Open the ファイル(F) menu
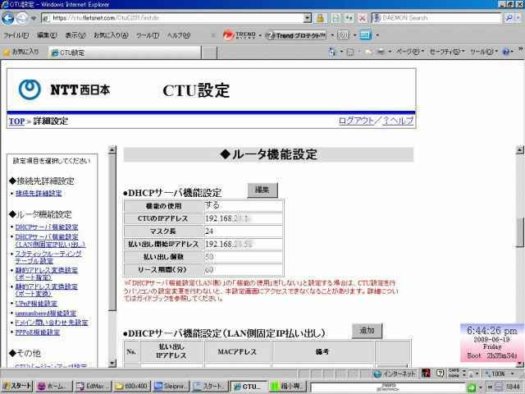This screenshot has width=525, height=394. (x=16, y=35)
